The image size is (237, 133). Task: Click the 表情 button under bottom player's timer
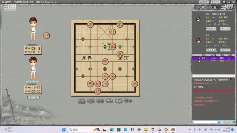coord(33,98)
